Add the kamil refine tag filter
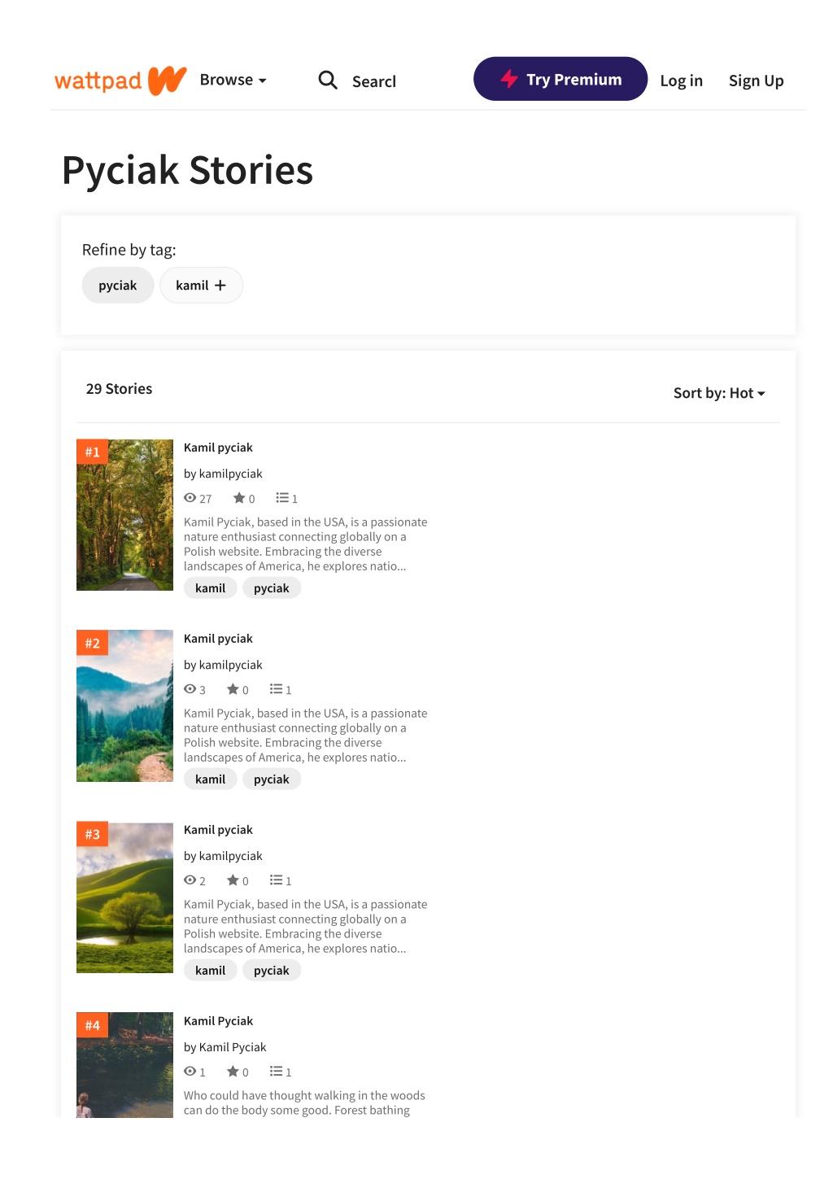This screenshot has height=1179, width=833. [201, 286]
